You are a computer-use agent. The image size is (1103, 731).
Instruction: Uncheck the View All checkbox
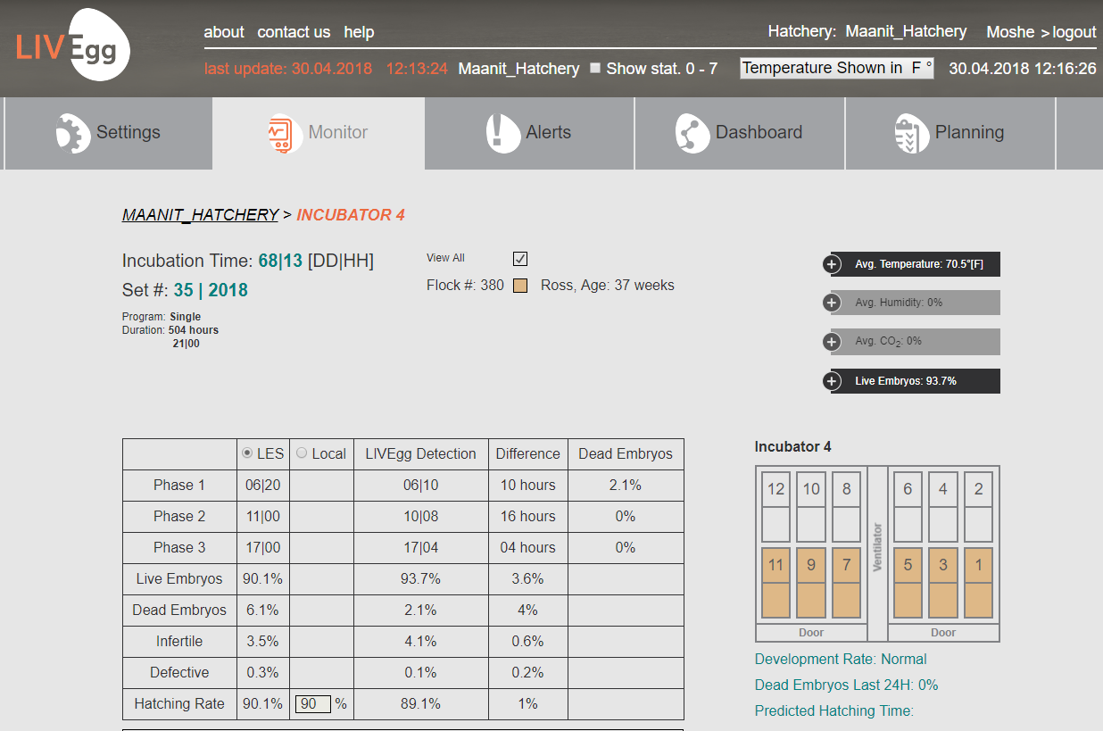click(x=520, y=259)
